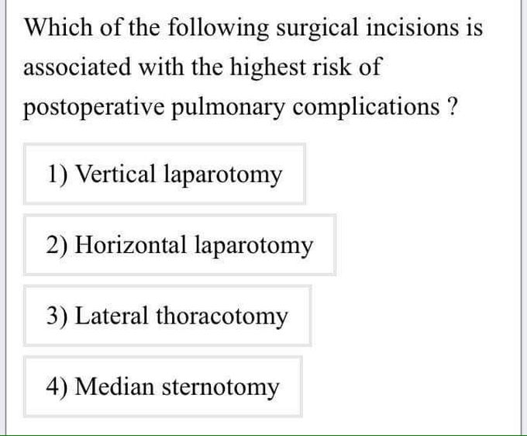Viewport: 527px width, 436px height.
Task: Click the number 4) label of fourth option
Action: (x=57, y=386)
